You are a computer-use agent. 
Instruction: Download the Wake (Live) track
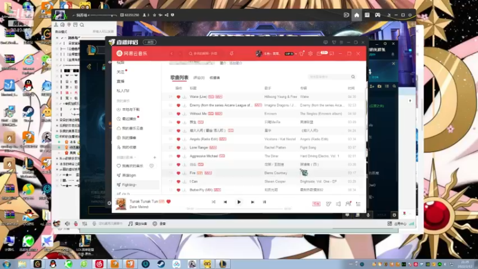185,97
